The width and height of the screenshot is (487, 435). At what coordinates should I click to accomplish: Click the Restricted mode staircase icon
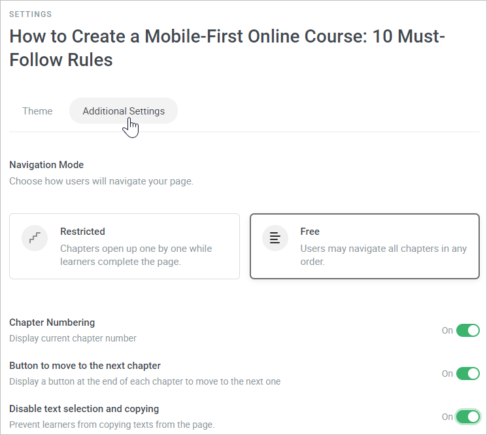pyautogui.click(x=35, y=238)
